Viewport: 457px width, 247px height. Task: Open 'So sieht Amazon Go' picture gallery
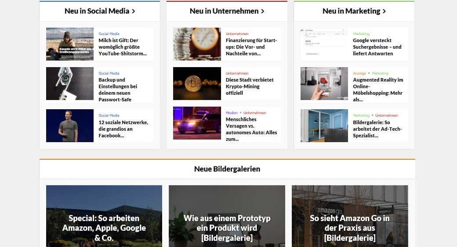coord(350,228)
